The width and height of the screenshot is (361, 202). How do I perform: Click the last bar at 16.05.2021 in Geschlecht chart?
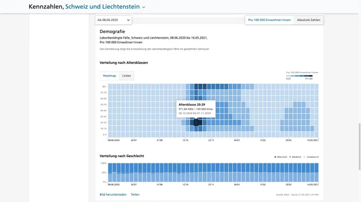(316, 172)
